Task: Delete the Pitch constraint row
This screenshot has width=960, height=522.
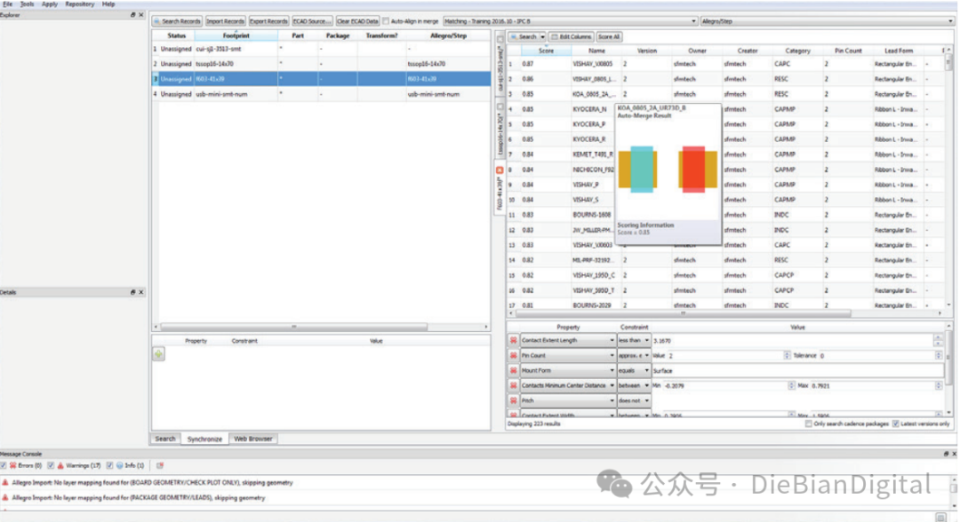Action: [x=513, y=401]
